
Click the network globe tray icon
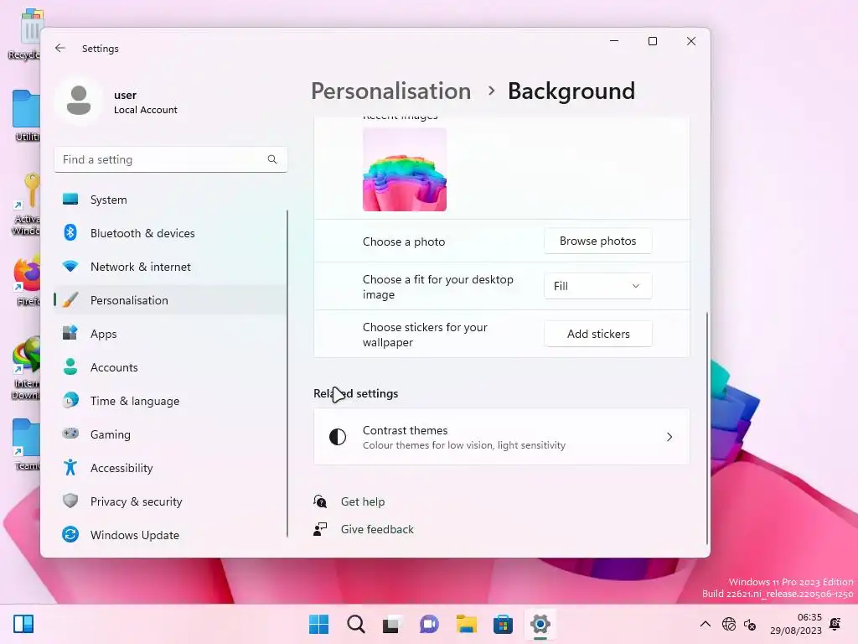click(x=729, y=624)
